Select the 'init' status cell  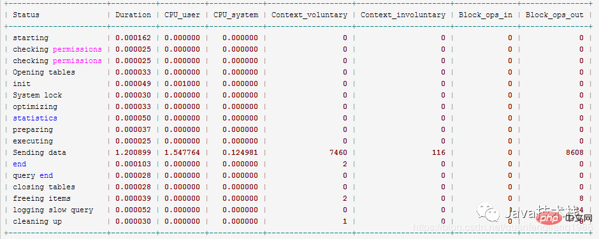pyautogui.click(x=22, y=83)
